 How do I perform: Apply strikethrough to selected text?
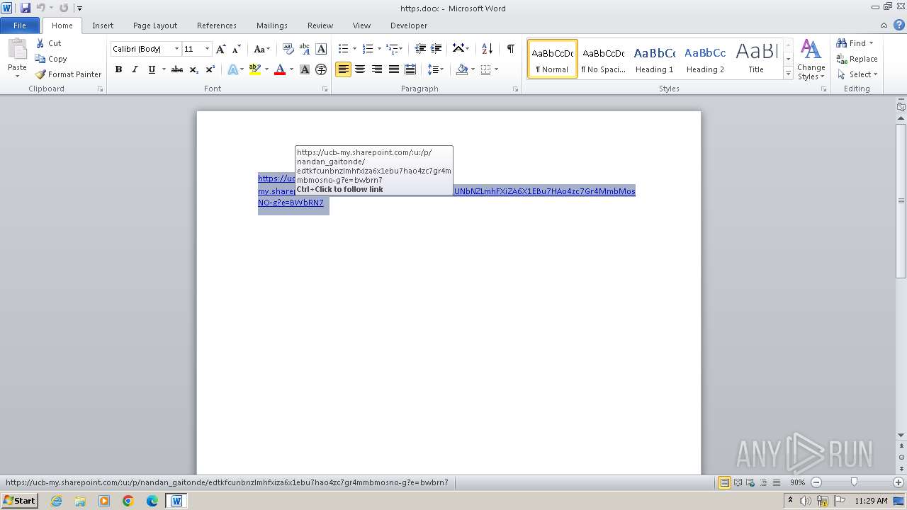pyautogui.click(x=177, y=69)
